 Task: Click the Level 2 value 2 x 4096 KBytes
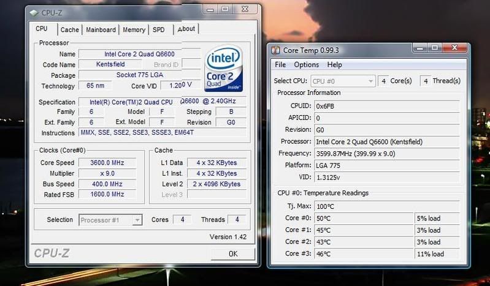(x=216, y=184)
